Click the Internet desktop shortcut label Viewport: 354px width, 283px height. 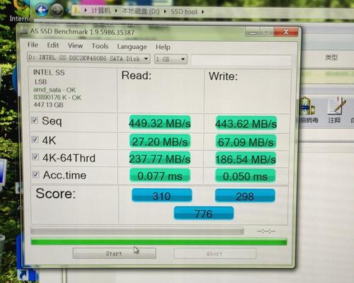pyautogui.click(x=20, y=18)
